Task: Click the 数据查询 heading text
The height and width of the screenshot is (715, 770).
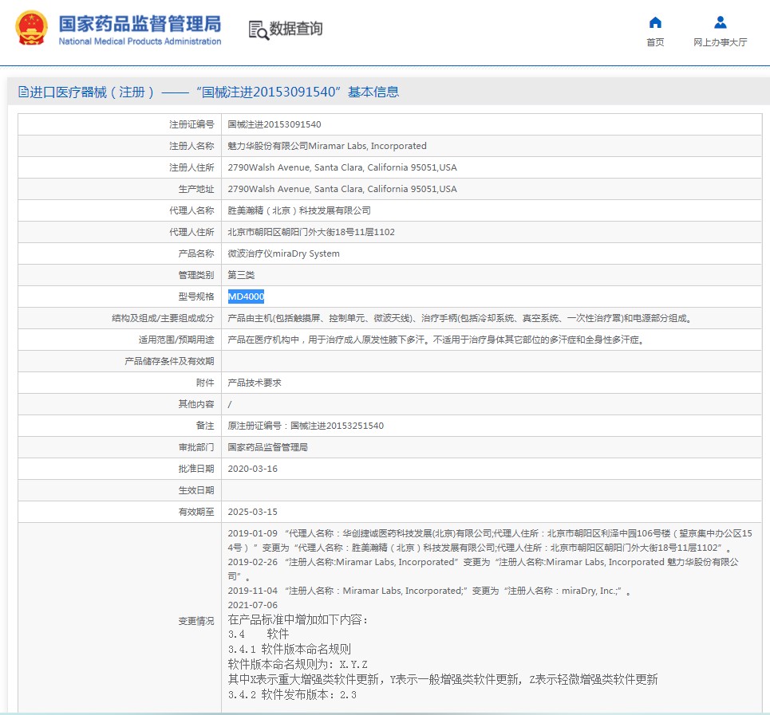Action: 296,29
